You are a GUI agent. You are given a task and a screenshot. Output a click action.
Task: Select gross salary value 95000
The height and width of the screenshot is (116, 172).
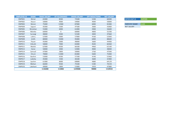pyautogui.click(x=77, y=39)
